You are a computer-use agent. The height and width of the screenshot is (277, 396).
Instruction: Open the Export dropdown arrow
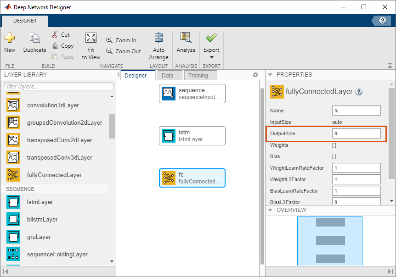point(212,57)
